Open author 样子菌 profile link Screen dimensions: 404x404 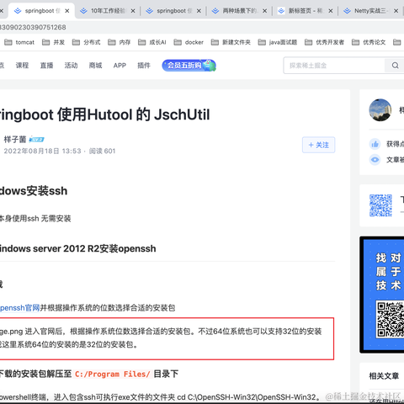point(15,139)
